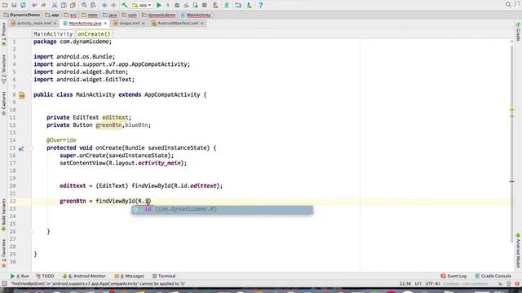
Task: Open the app breadcrumb folder
Action: click(x=52, y=15)
